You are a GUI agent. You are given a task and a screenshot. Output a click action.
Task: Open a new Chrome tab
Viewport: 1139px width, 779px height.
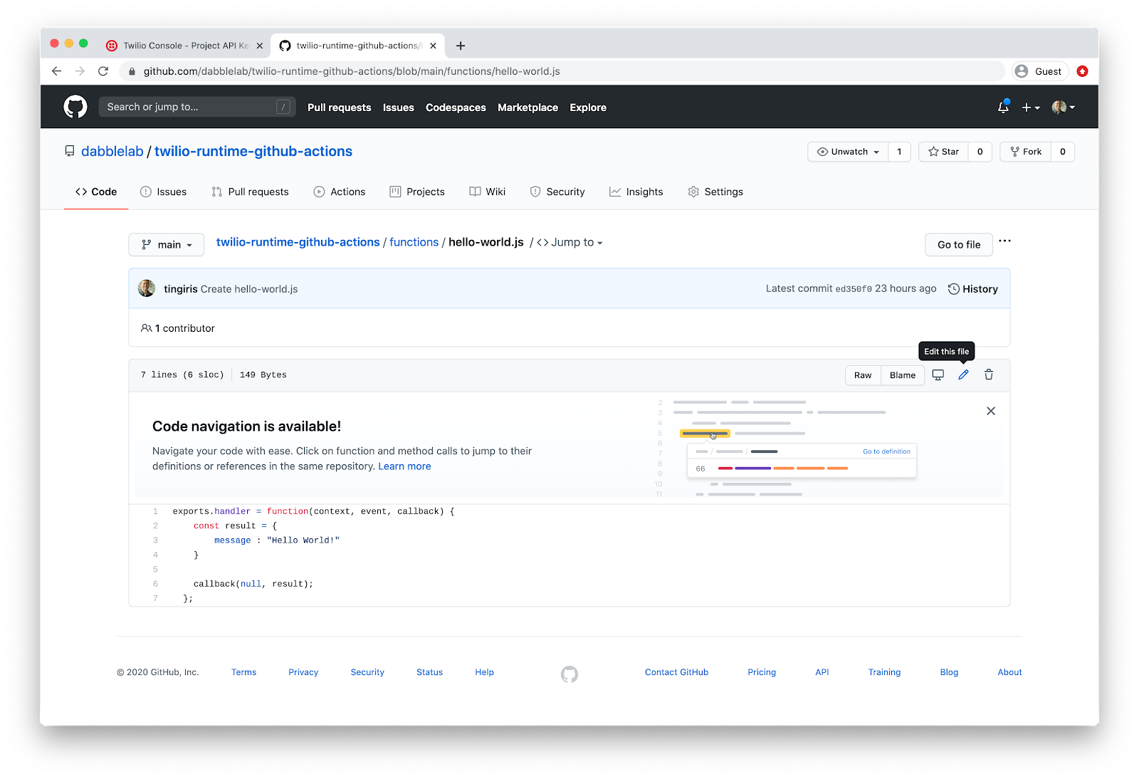point(461,46)
